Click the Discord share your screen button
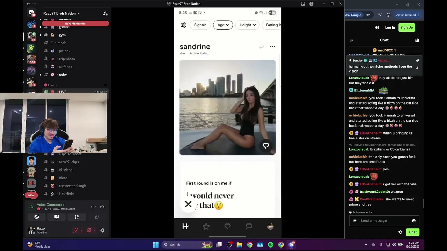This screenshot has height=251, width=447. [57, 217]
